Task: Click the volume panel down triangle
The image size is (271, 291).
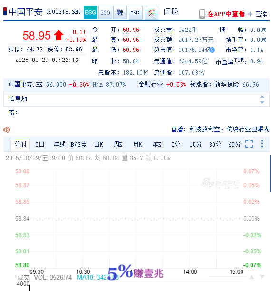Action: pyautogui.click(x=262, y=277)
